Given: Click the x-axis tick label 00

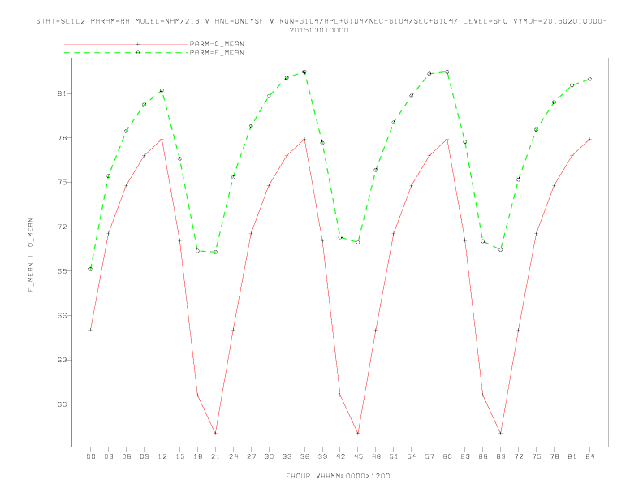Looking at the screenshot, I should 91,456.
